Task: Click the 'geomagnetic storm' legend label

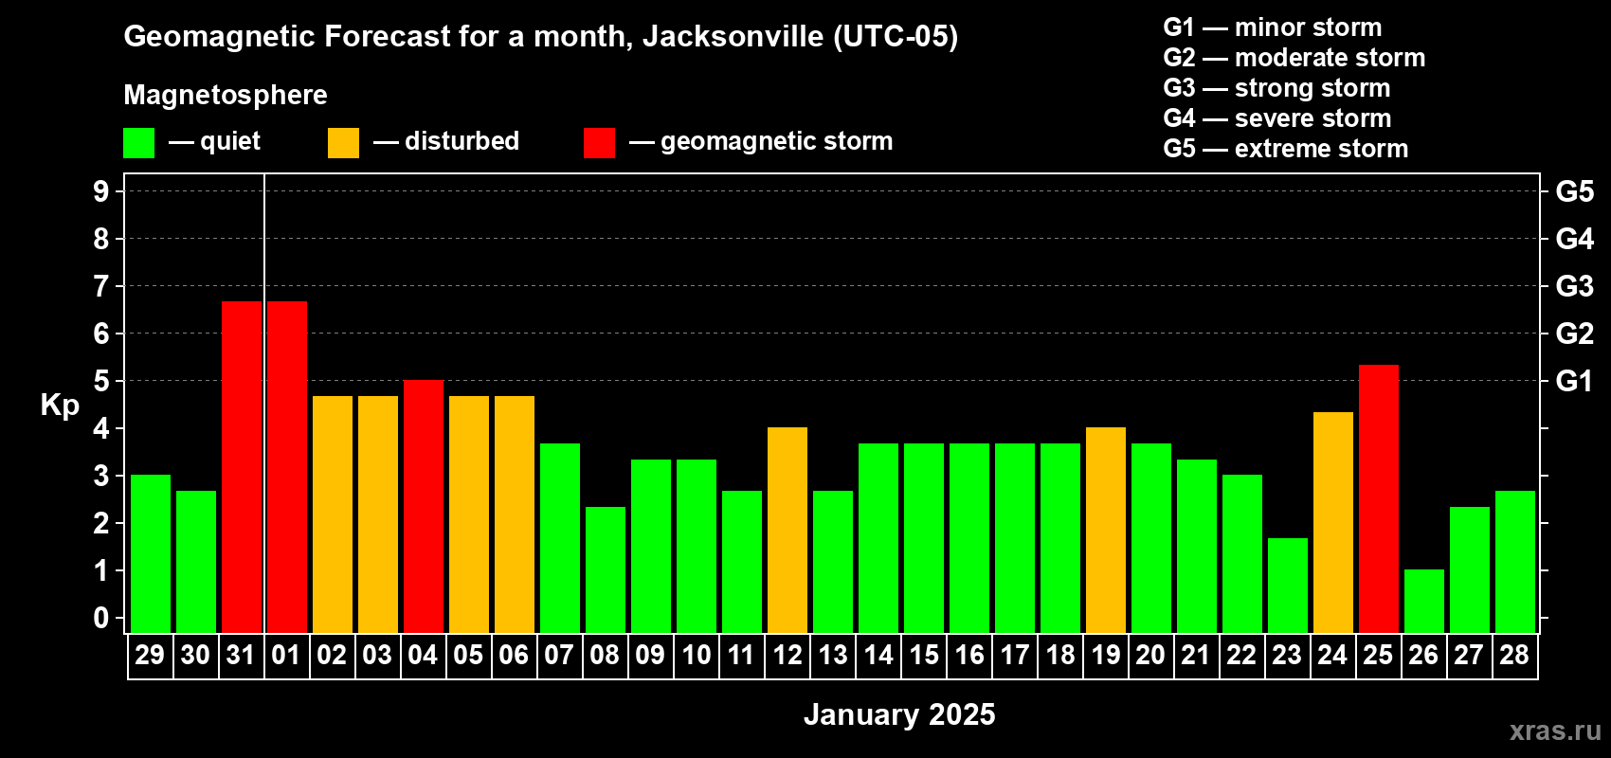Action: [777, 141]
